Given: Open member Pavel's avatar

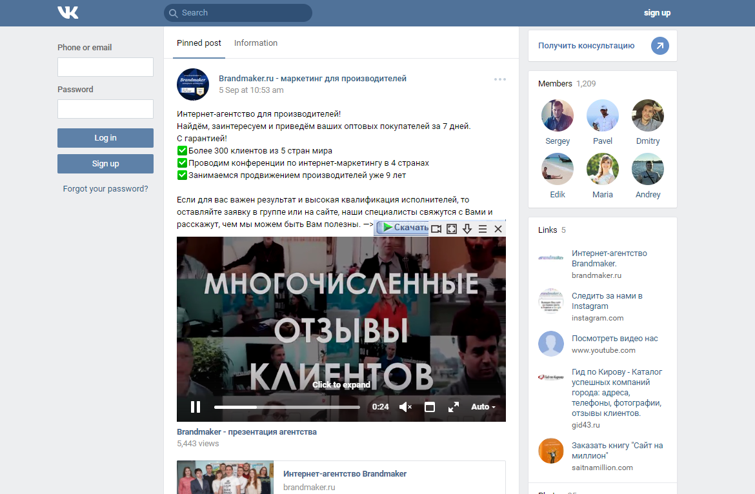Looking at the screenshot, I should click(x=602, y=115).
